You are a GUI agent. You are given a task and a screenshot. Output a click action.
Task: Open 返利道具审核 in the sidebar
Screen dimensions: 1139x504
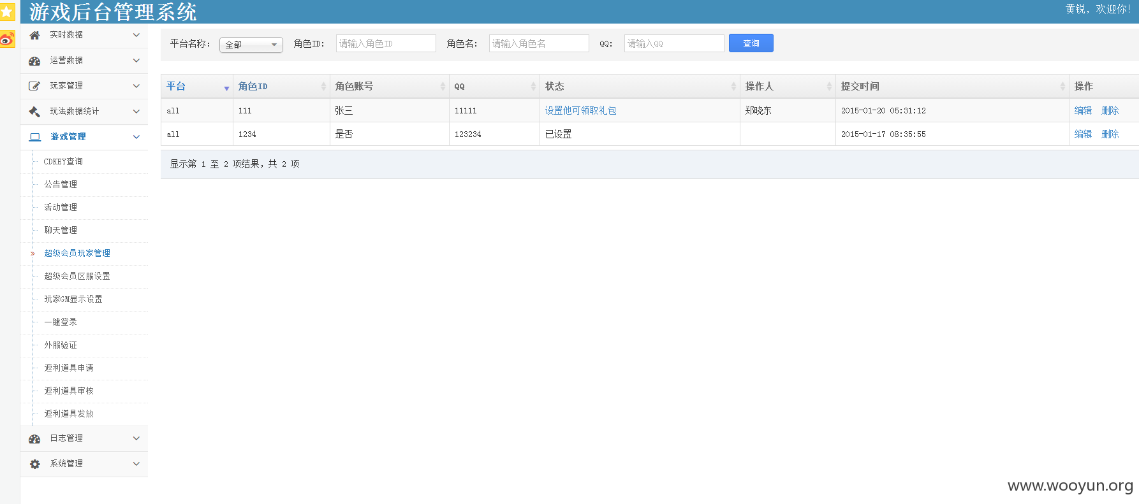[69, 391]
